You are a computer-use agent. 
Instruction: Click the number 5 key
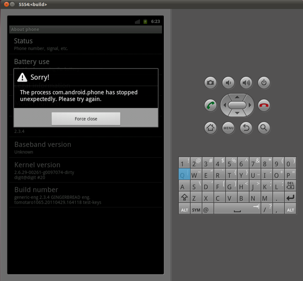coord(231,163)
